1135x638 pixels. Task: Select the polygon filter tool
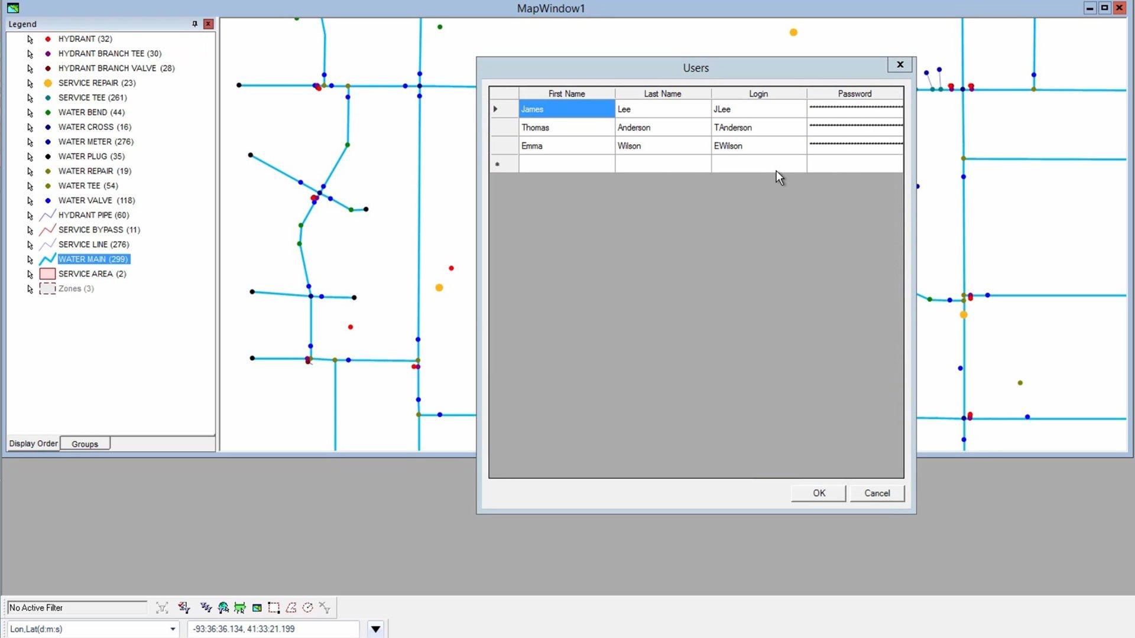(x=291, y=607)
